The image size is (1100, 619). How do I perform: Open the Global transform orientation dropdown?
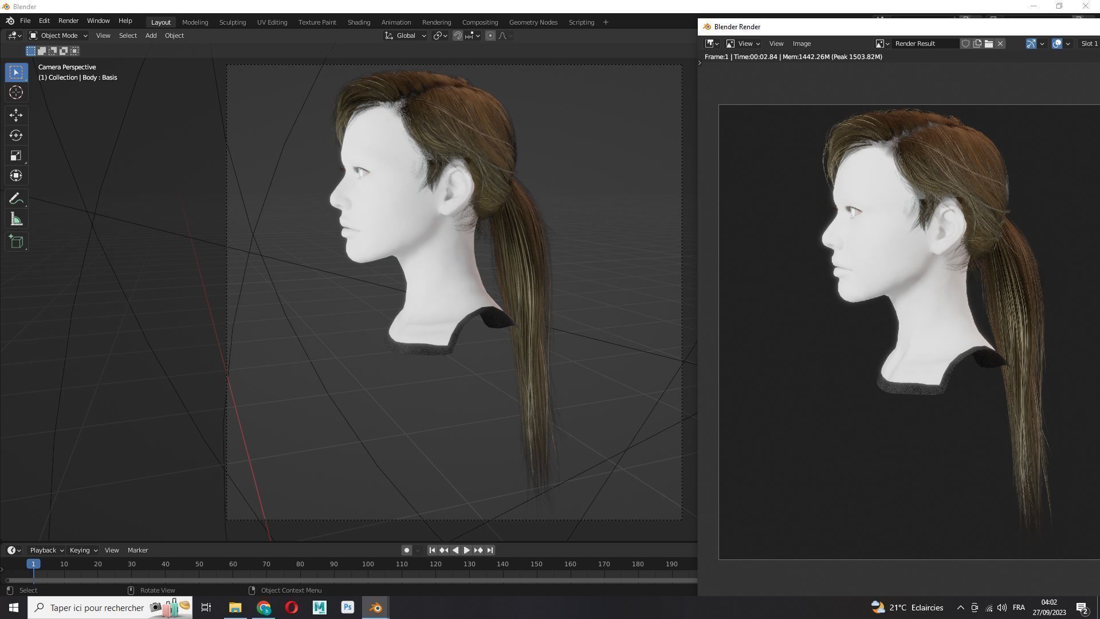405,36
